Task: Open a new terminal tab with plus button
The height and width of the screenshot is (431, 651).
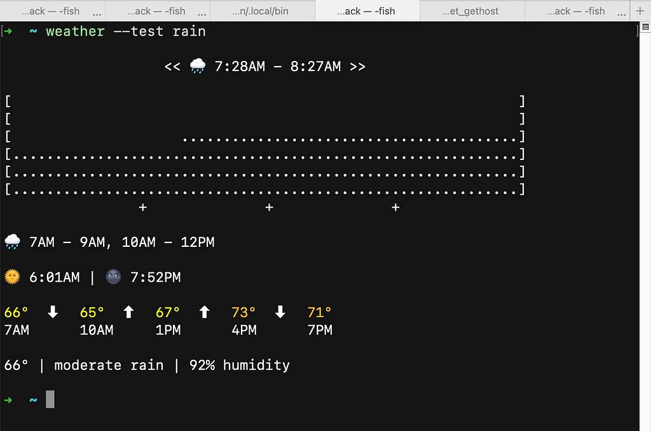Action: click(640, 11)
